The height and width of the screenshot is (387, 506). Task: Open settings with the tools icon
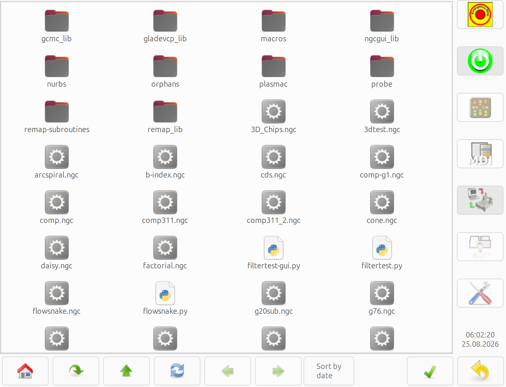pyautogui.click(x=480, y=293)
